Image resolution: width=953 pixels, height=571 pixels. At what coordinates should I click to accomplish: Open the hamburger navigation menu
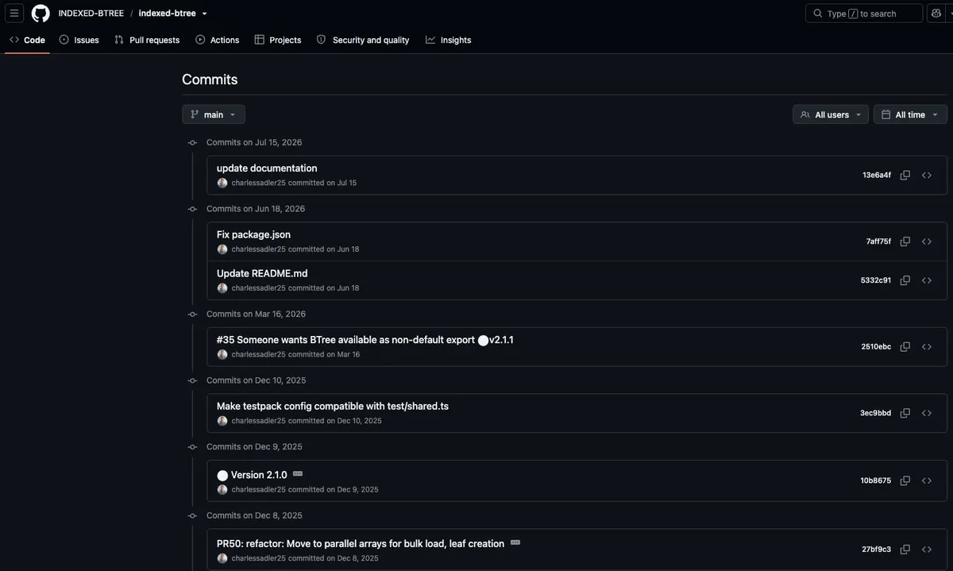click(14, 14)
